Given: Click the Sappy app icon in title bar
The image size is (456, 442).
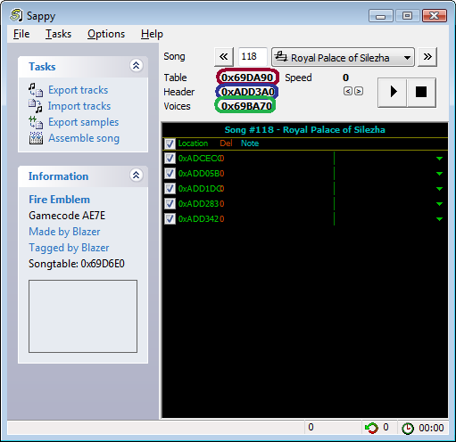Looking at the screenshot, I should tap(16, 15).
